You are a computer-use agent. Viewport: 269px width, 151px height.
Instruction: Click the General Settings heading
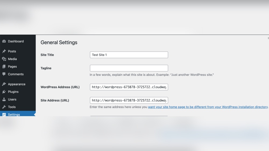[x=59, y=42]
